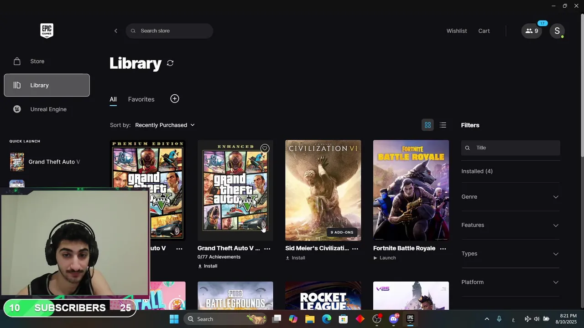Switch to grid view
The width and height of the screenshot is (584, 328).
click(x=428, y=125)
